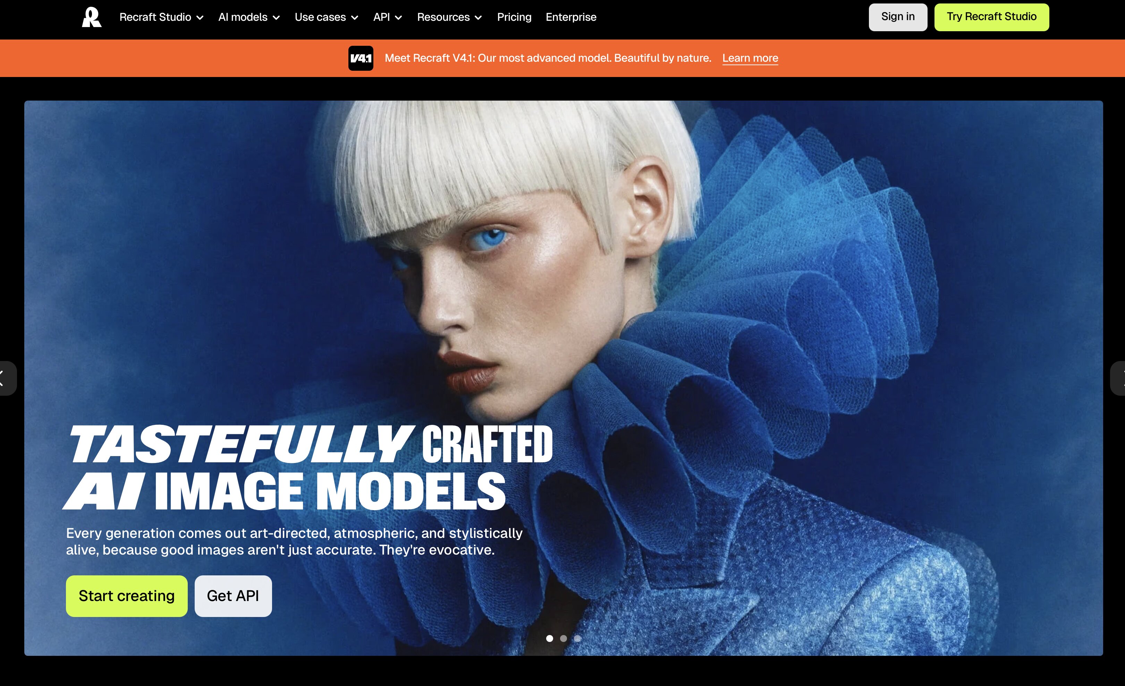Viewport: 1125px width, 686px height.
Task: Click the V4.1 badge icon in banner
Action: coord(361,58)
